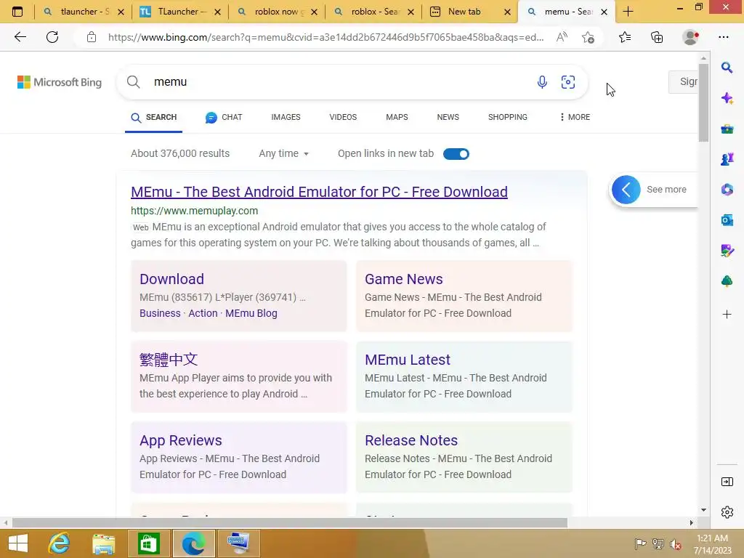Open MEmu Best Android Emulator result

point(319,192)
